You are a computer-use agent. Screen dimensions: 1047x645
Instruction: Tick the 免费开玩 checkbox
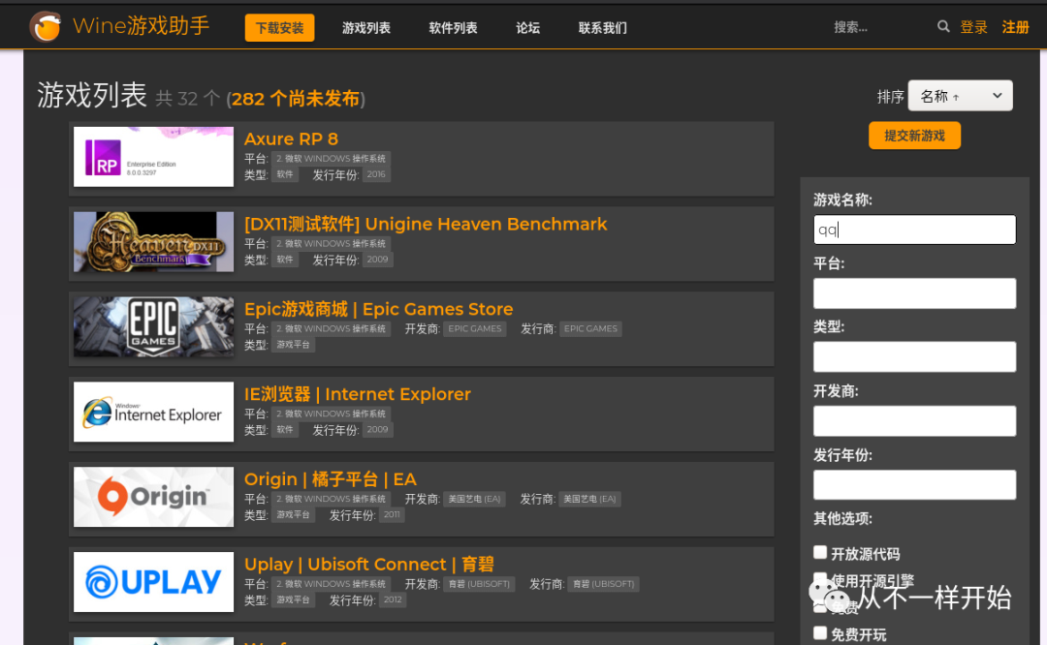pos(820,633)
